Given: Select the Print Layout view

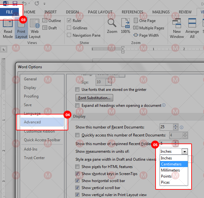Looking at the screenshot, I should (x=21, y=28).
